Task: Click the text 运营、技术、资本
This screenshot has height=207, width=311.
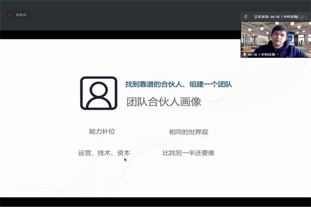Action: 104,153
